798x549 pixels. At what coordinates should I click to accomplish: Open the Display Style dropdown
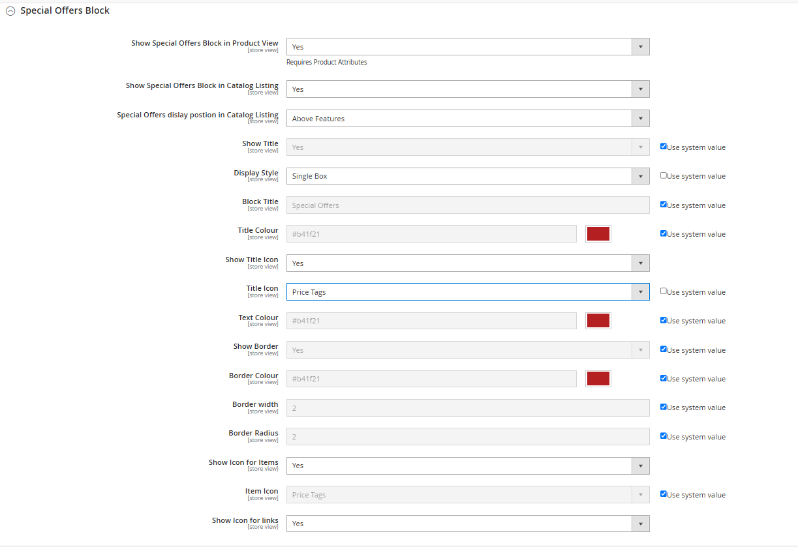coord(467,176)
